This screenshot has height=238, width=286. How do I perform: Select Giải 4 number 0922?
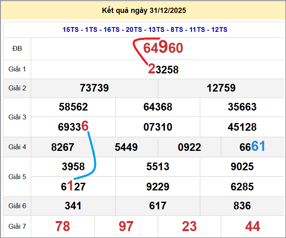pyautogui.click(x=189, y=147)
